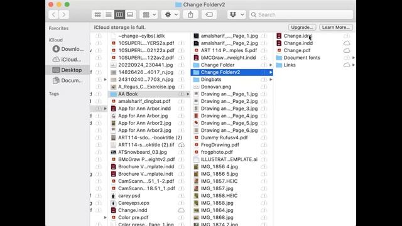Select bMCGraw...rweight.indd file

pyautogui.click(x=228, y=58)
